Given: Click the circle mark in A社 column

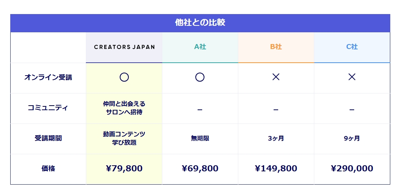Looking at the screenshot, I should click(x=200, y=77).
